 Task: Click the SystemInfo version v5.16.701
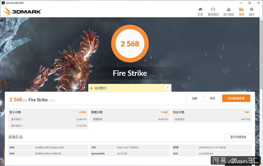click(x=122, y=154)
